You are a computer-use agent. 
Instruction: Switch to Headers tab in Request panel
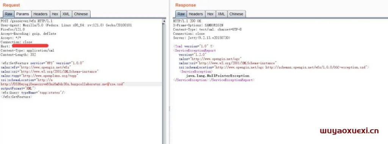[40, 14]
